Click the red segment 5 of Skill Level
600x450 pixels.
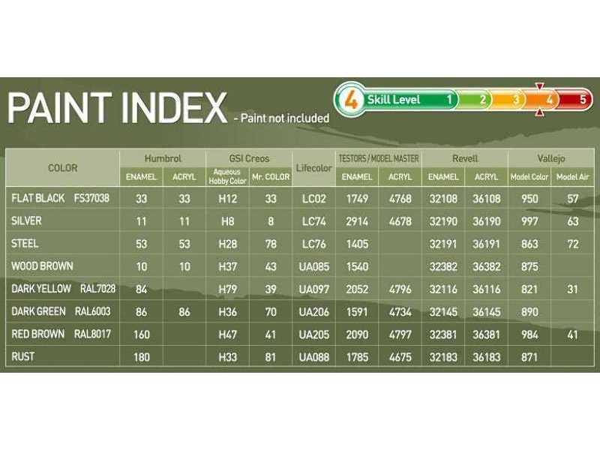click(x=581, y=100)
